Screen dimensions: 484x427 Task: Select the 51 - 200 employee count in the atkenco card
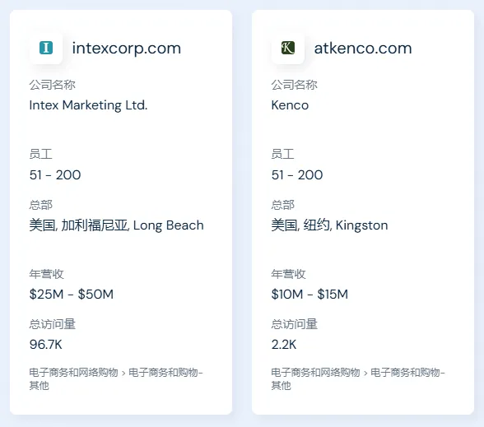[x=297, y=175]
